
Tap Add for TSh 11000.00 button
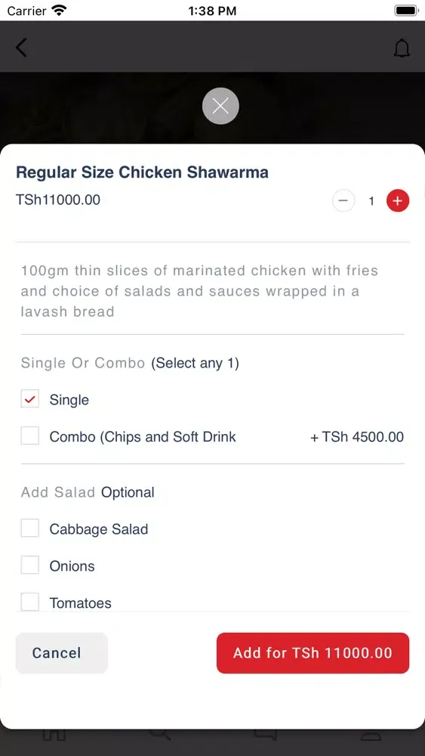coord(313,653)
